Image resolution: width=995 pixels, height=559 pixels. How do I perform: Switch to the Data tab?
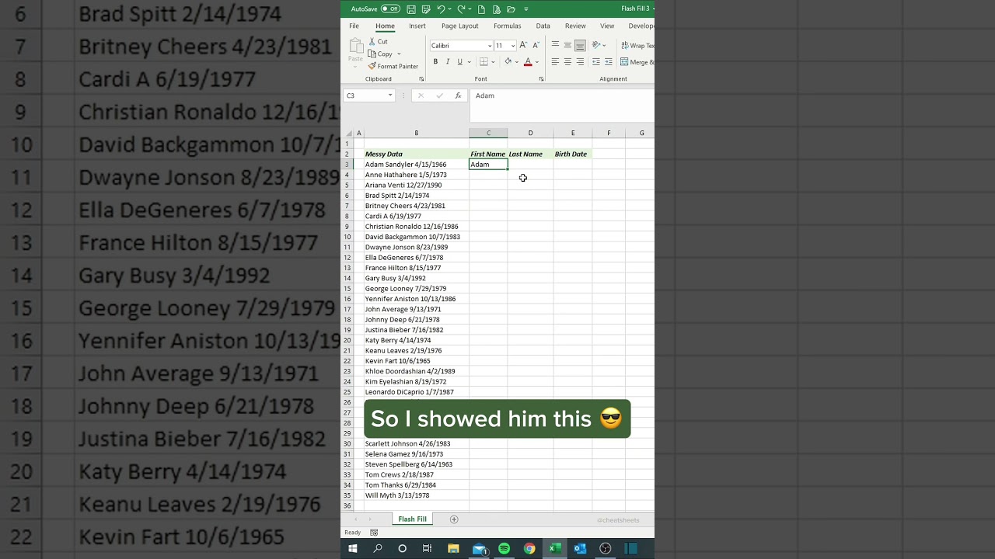(x=543, y=26)
